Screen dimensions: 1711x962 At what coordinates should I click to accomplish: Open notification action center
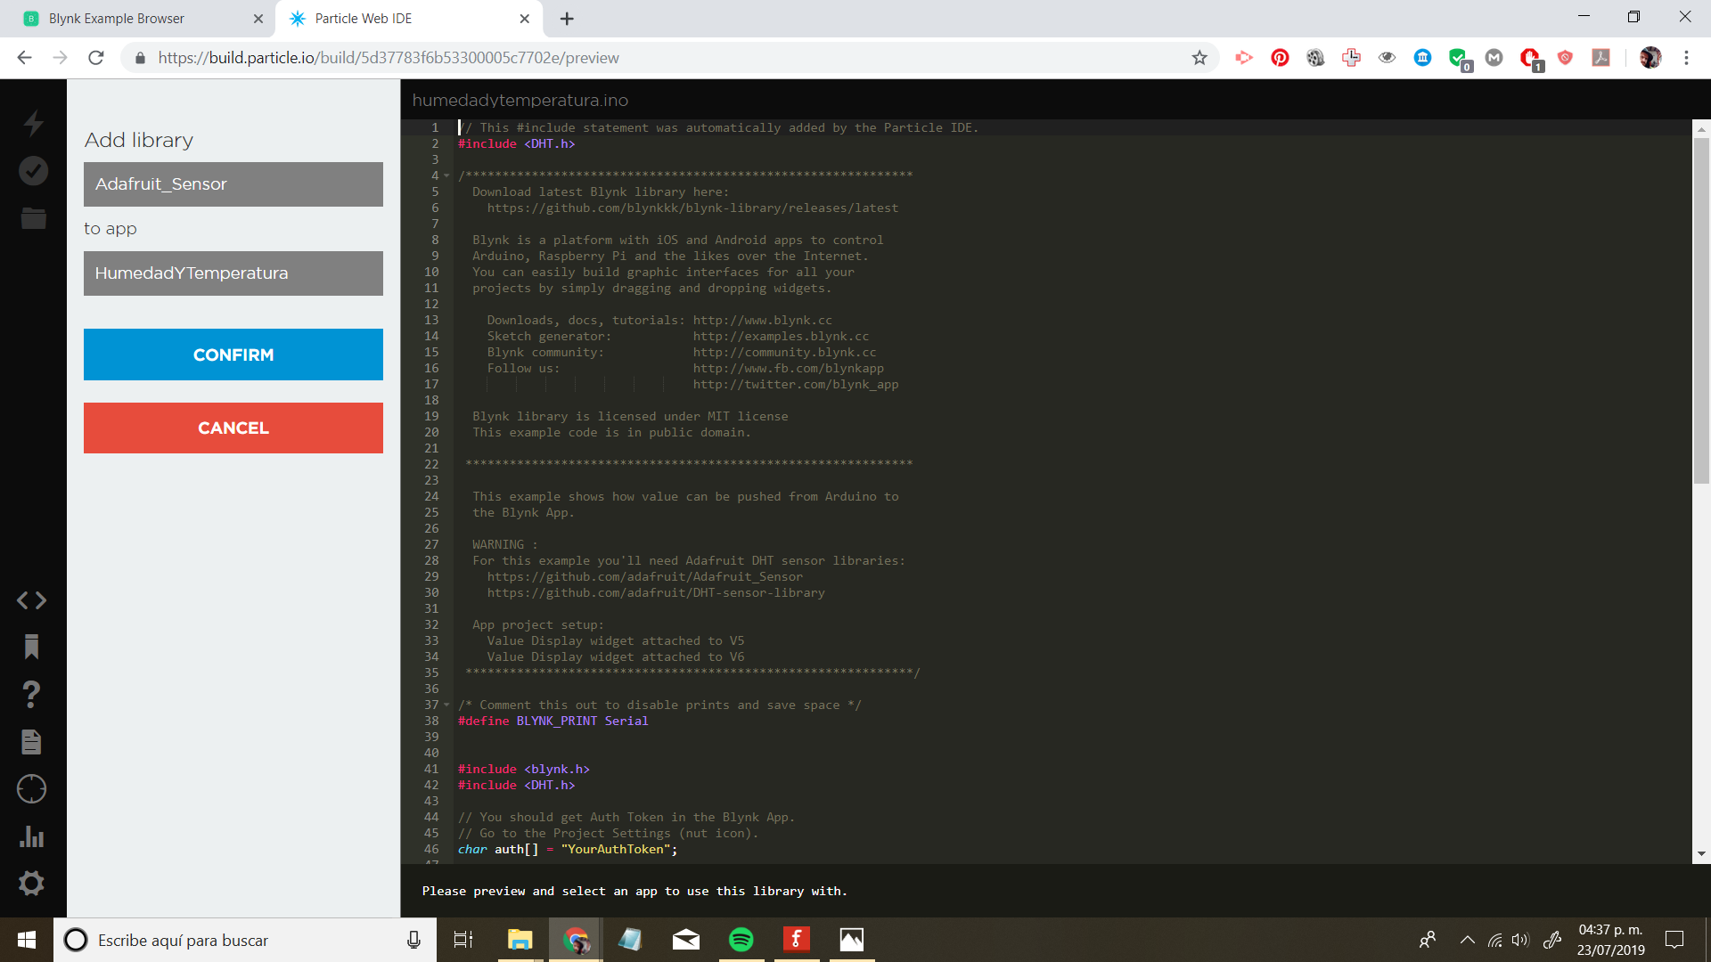[x=1674, y=940]
